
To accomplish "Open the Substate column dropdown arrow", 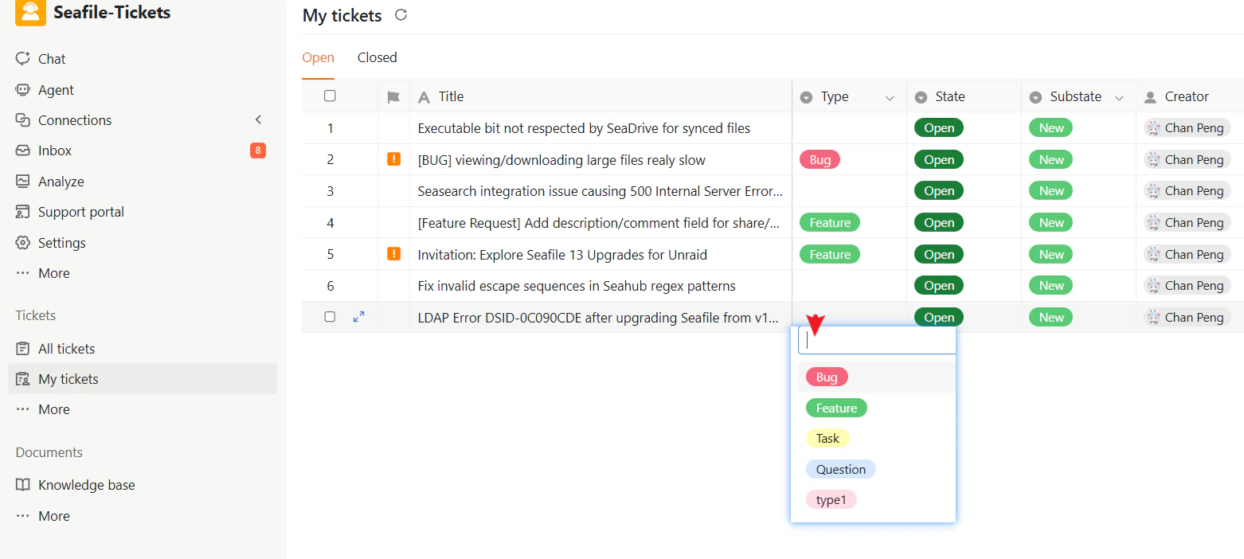I will [x=1119, y=97].
